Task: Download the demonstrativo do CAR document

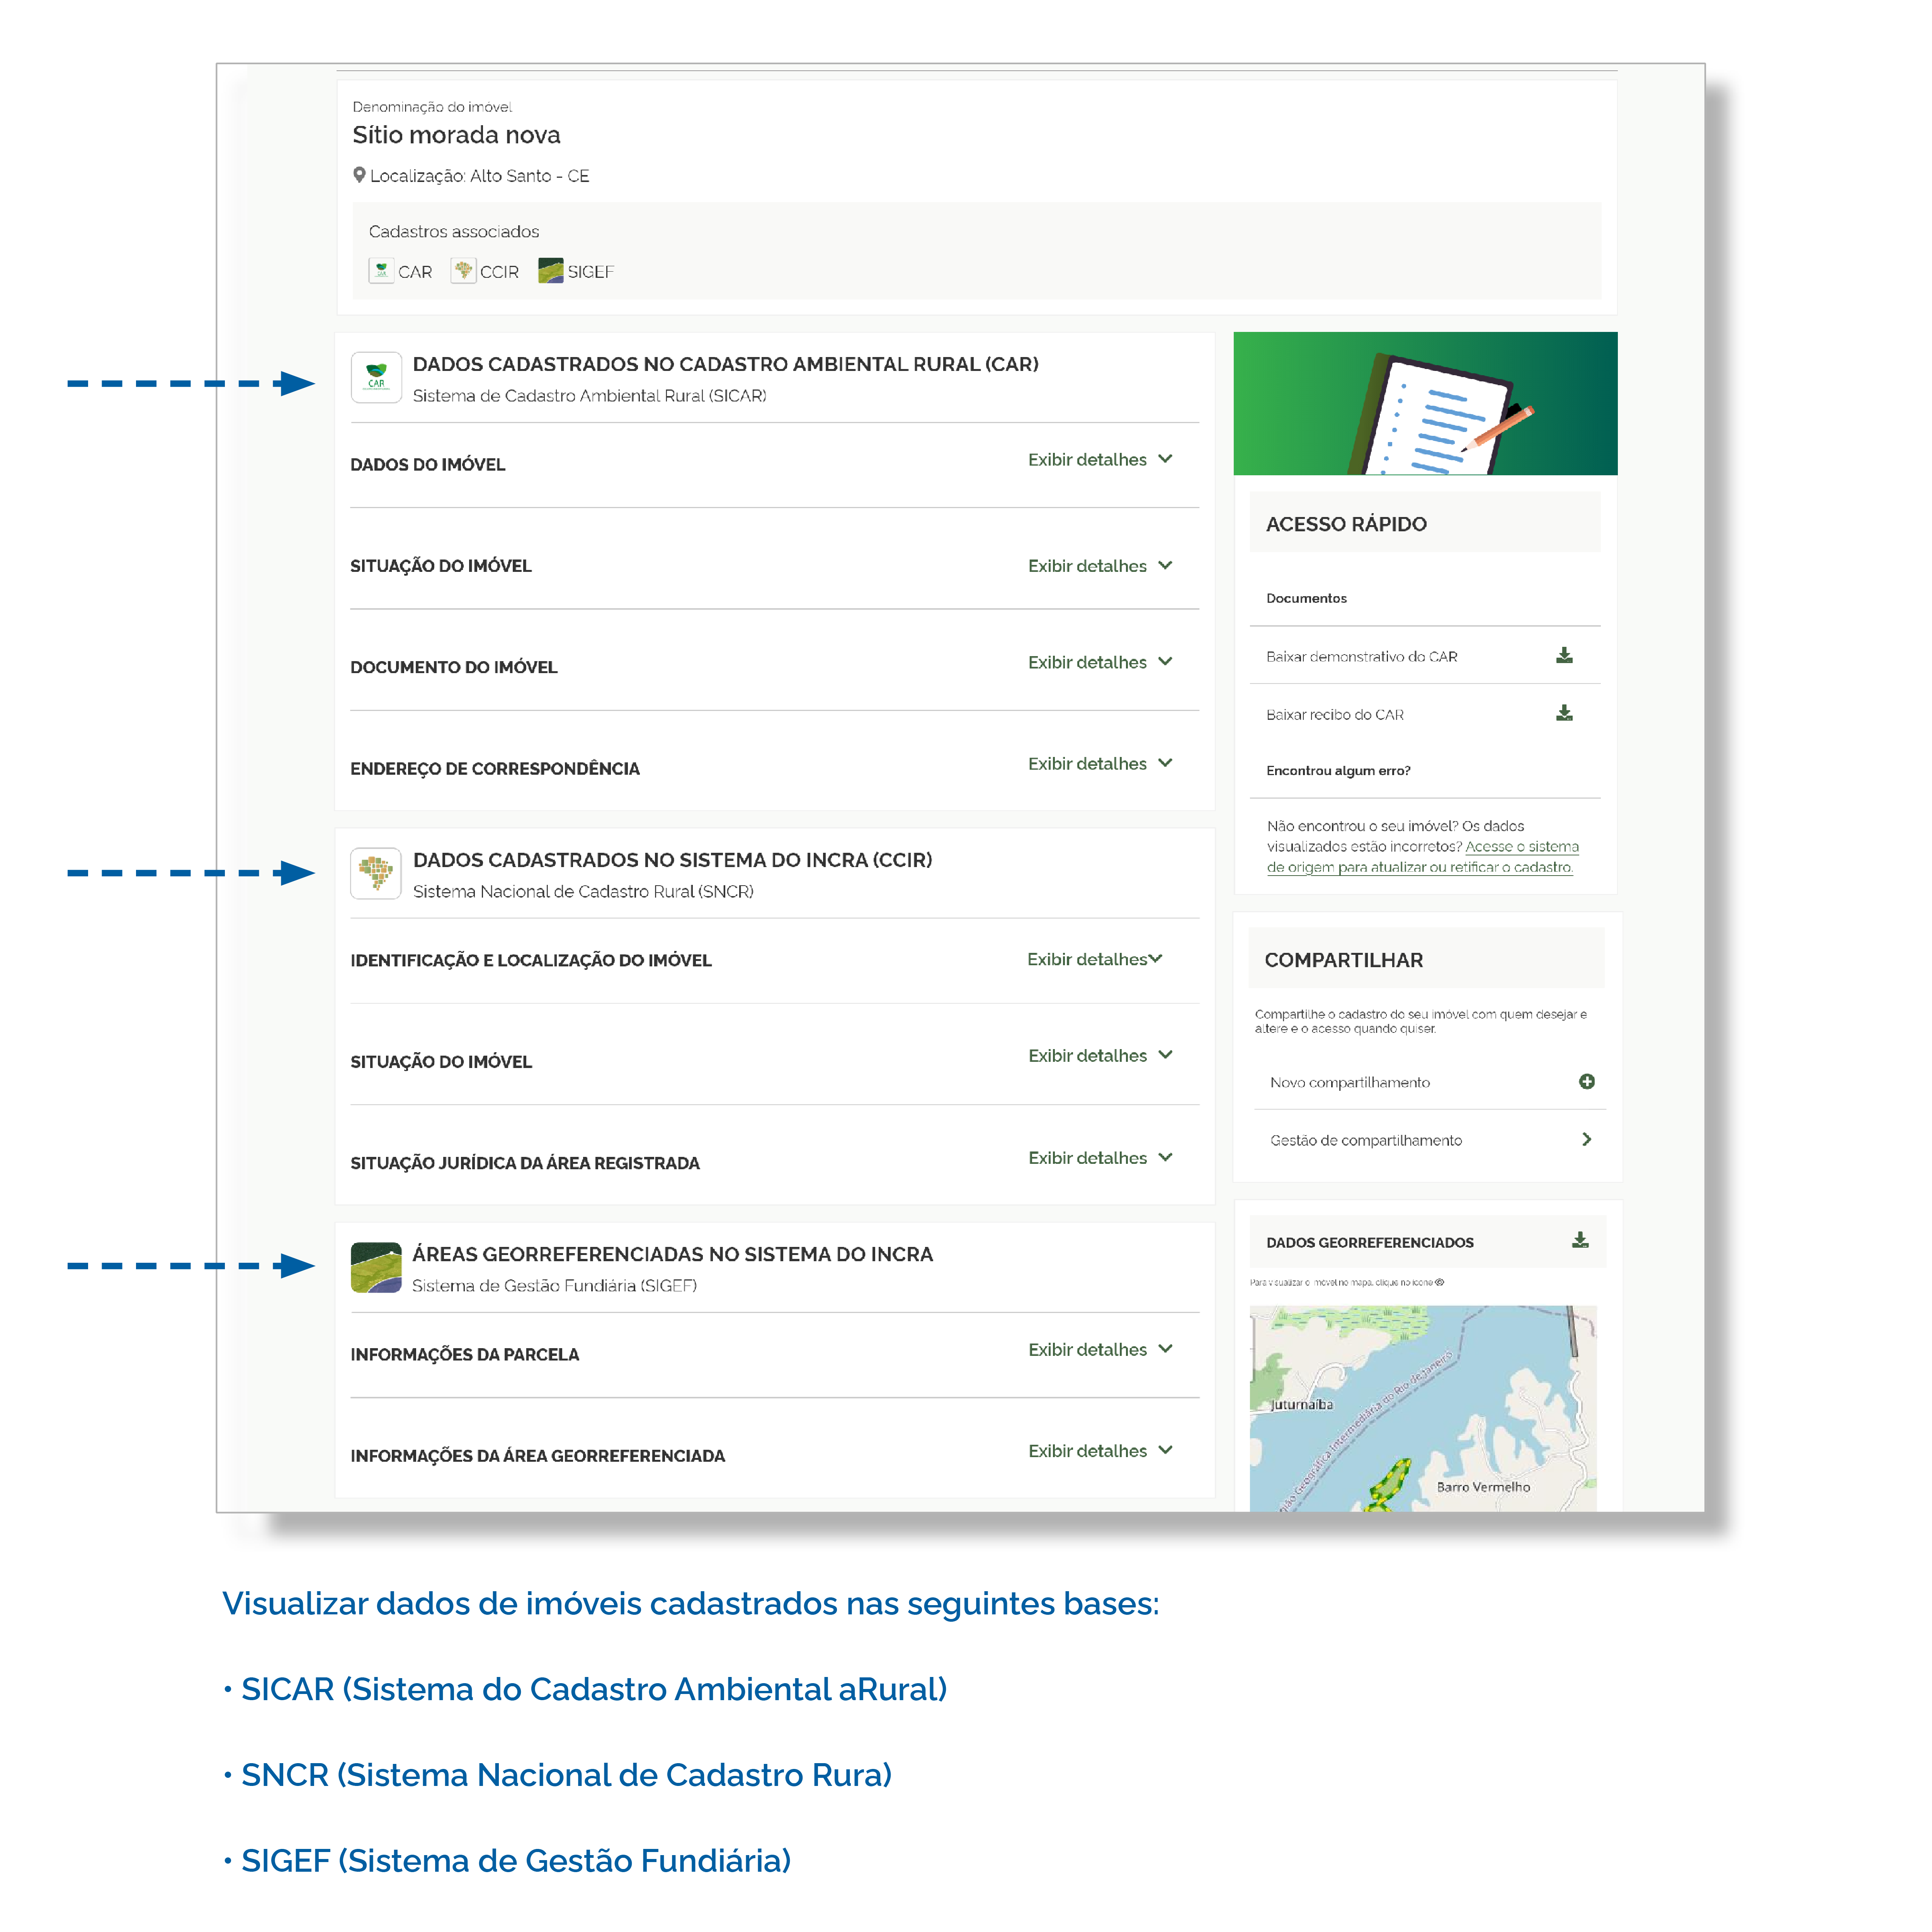Action: coord(1564,656)
